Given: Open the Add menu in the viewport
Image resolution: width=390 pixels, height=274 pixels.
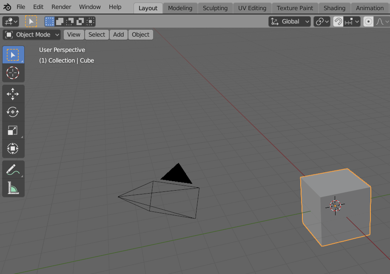Looking at the screenshot, I should click(118, 34).
